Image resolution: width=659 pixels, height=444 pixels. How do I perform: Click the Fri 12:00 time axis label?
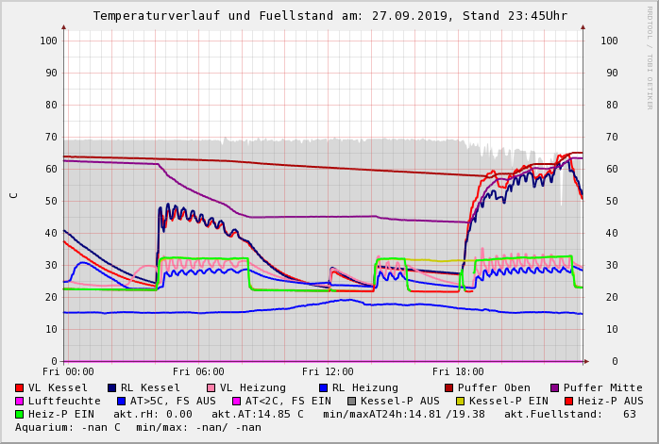pos(328,371)
